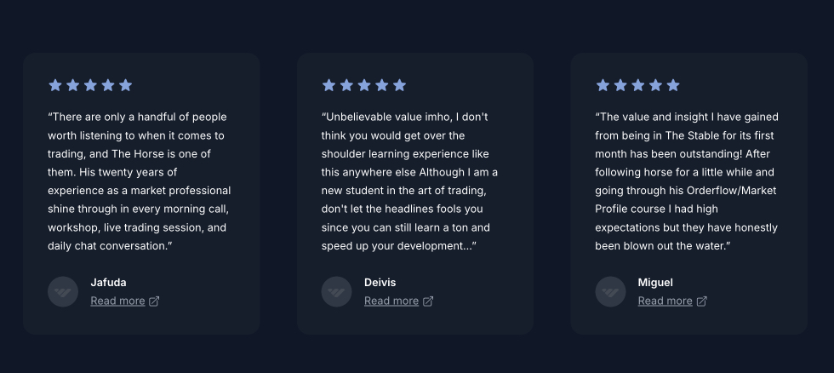Click third star in Deivis's rating

364,85
